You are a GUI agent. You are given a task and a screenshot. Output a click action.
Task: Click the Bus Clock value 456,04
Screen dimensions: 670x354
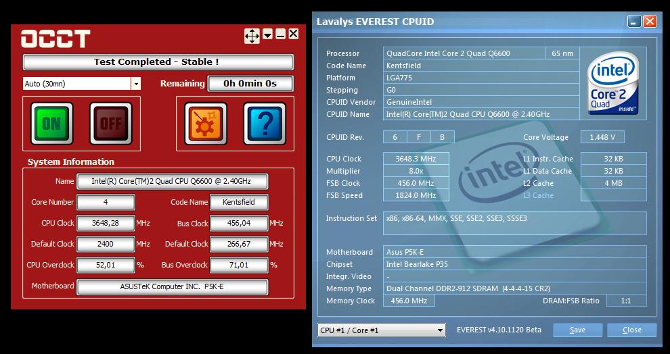pyautogui.click(x=239, y=223)
